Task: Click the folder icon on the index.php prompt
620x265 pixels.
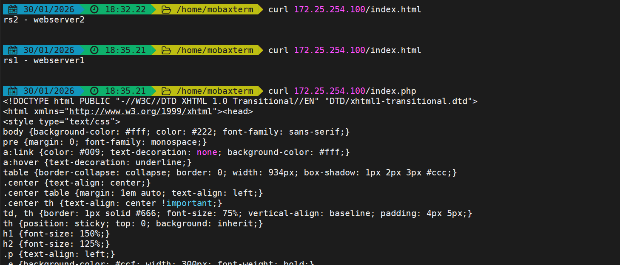Action: tap(166, 91)
